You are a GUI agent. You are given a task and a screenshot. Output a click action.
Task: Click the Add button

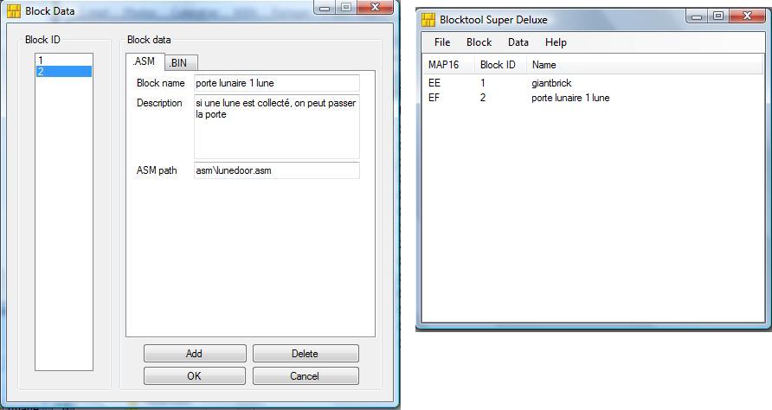tap(195, 354)
